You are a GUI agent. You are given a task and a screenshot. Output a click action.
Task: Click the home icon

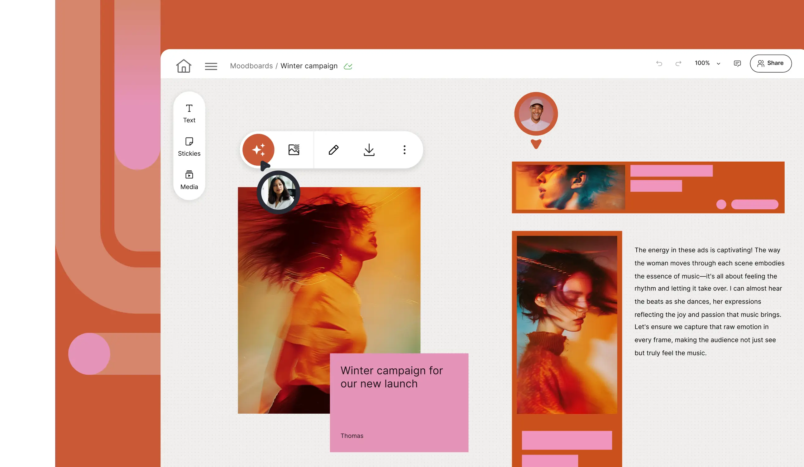pos(184,66)
